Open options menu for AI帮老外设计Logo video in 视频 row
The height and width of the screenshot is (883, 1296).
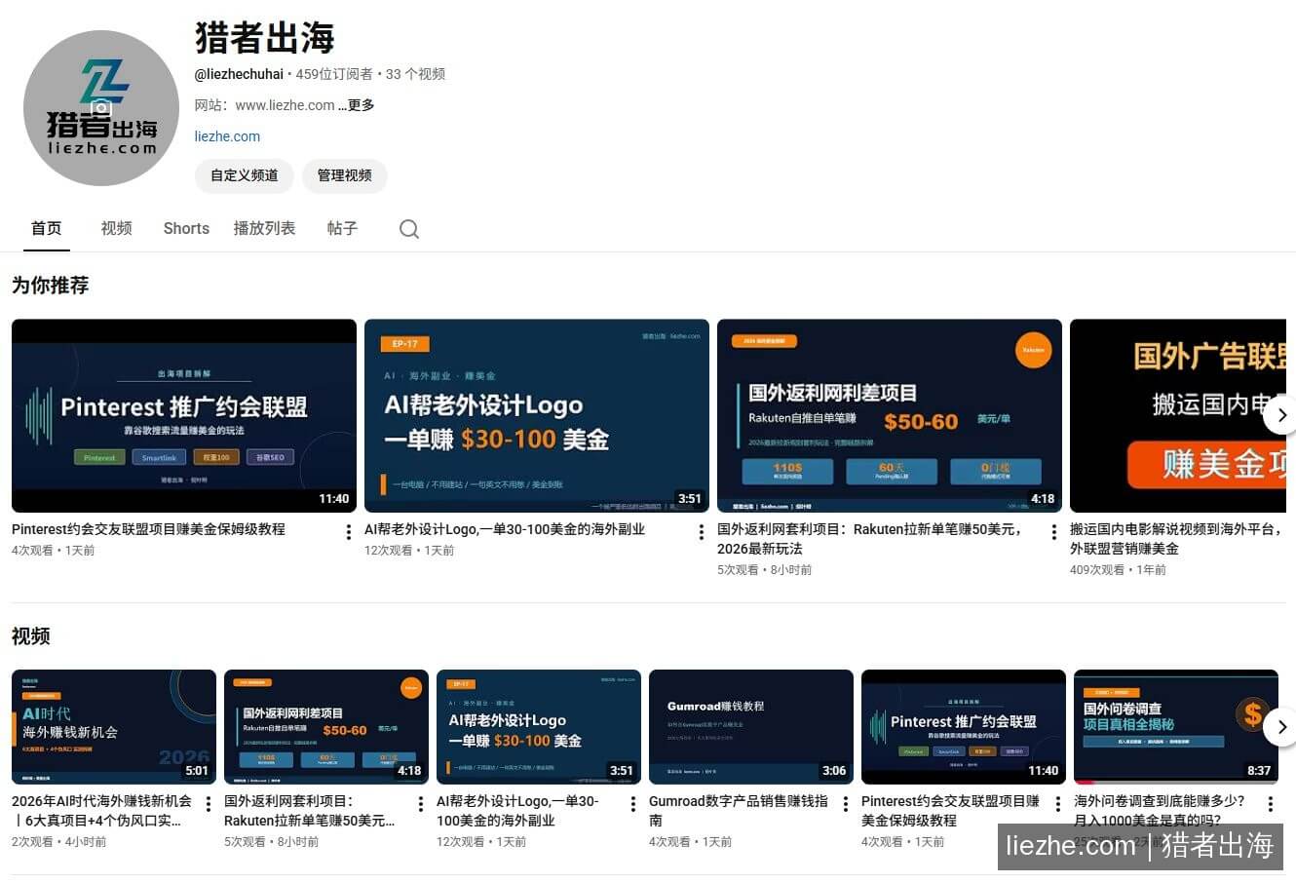click(x=632, y=804)
